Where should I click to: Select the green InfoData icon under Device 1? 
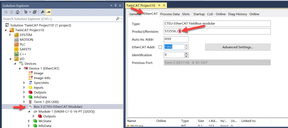(x=30, y=97)
